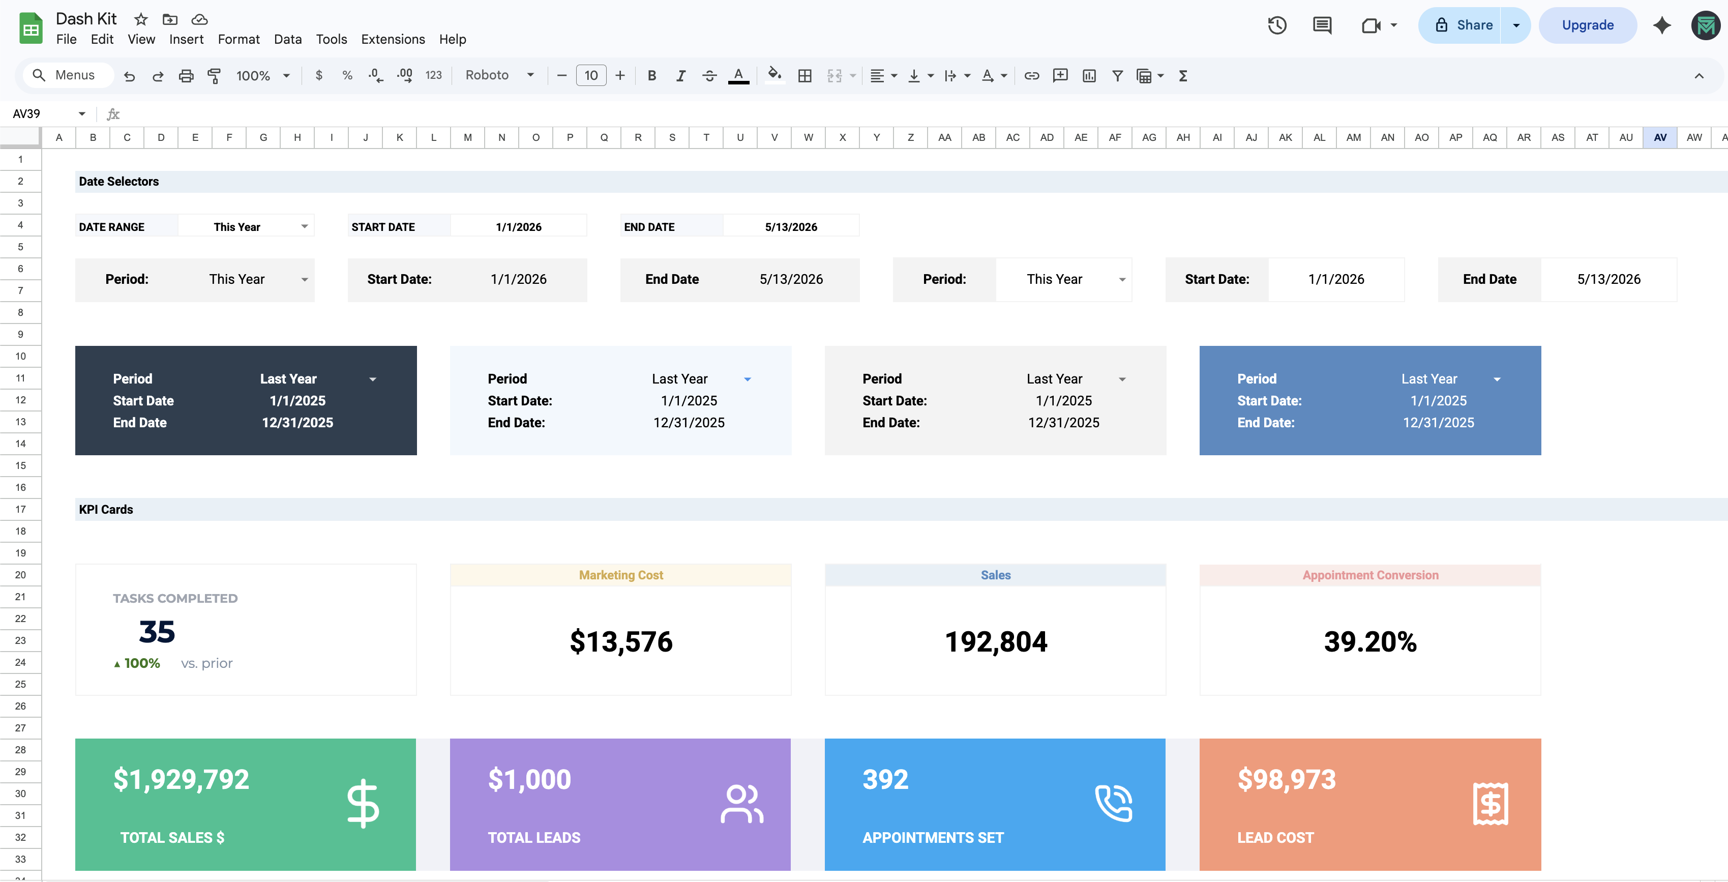Image resolution: width=1728 pixels, height=882 pixels.
Task: Click the Share button
Action: pos(1459,25)
